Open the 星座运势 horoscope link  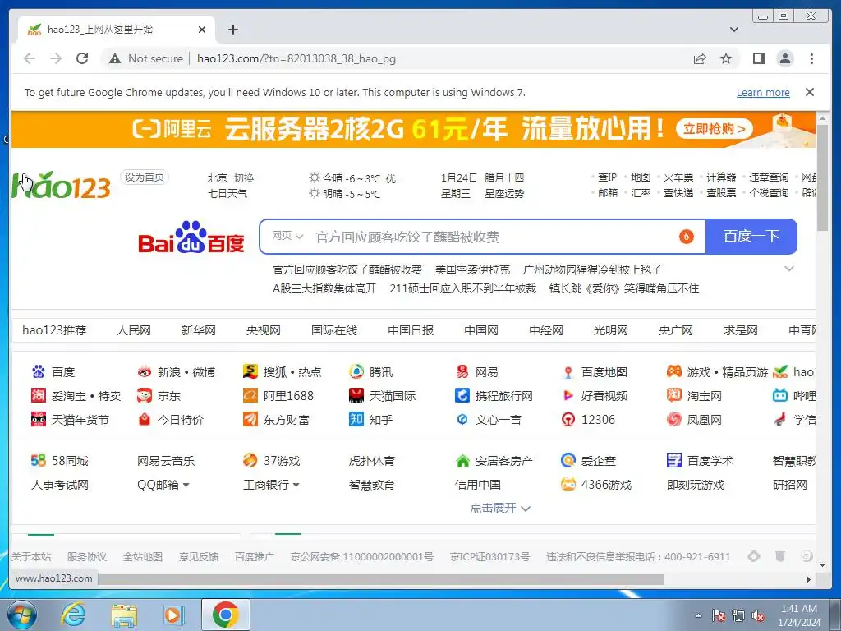504,194
